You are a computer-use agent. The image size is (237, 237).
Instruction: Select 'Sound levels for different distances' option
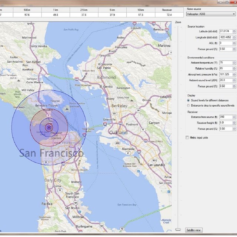(x=189, y=100)
